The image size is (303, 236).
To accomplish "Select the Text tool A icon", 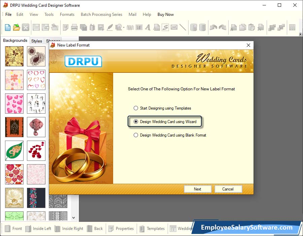I will click(x=148, y=27).
